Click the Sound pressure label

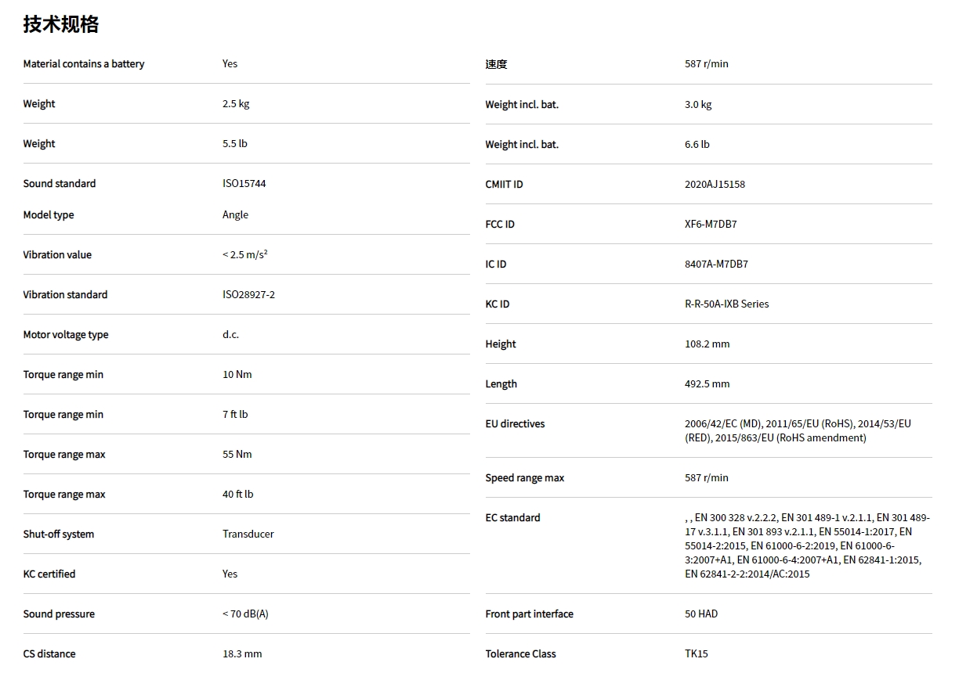[x=59, y=614]
